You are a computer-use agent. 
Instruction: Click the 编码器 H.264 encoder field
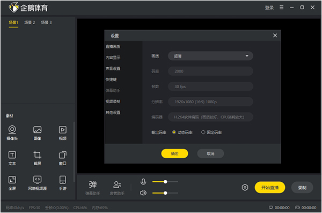(x=210, y=117)
